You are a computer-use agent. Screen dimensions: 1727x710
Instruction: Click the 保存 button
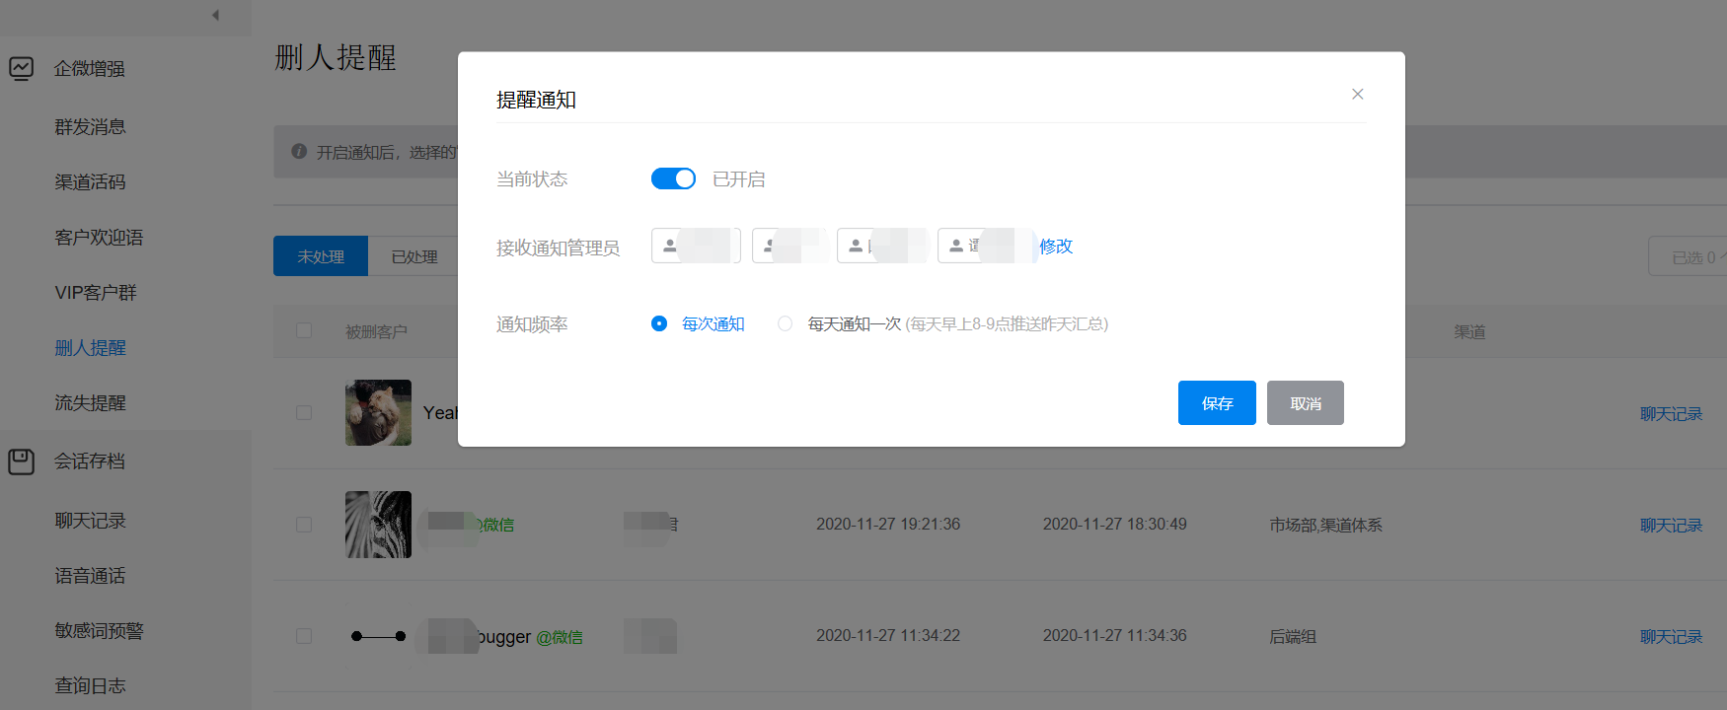1217,403
